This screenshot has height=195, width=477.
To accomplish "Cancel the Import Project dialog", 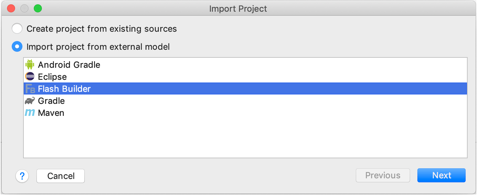I will 61,176.
